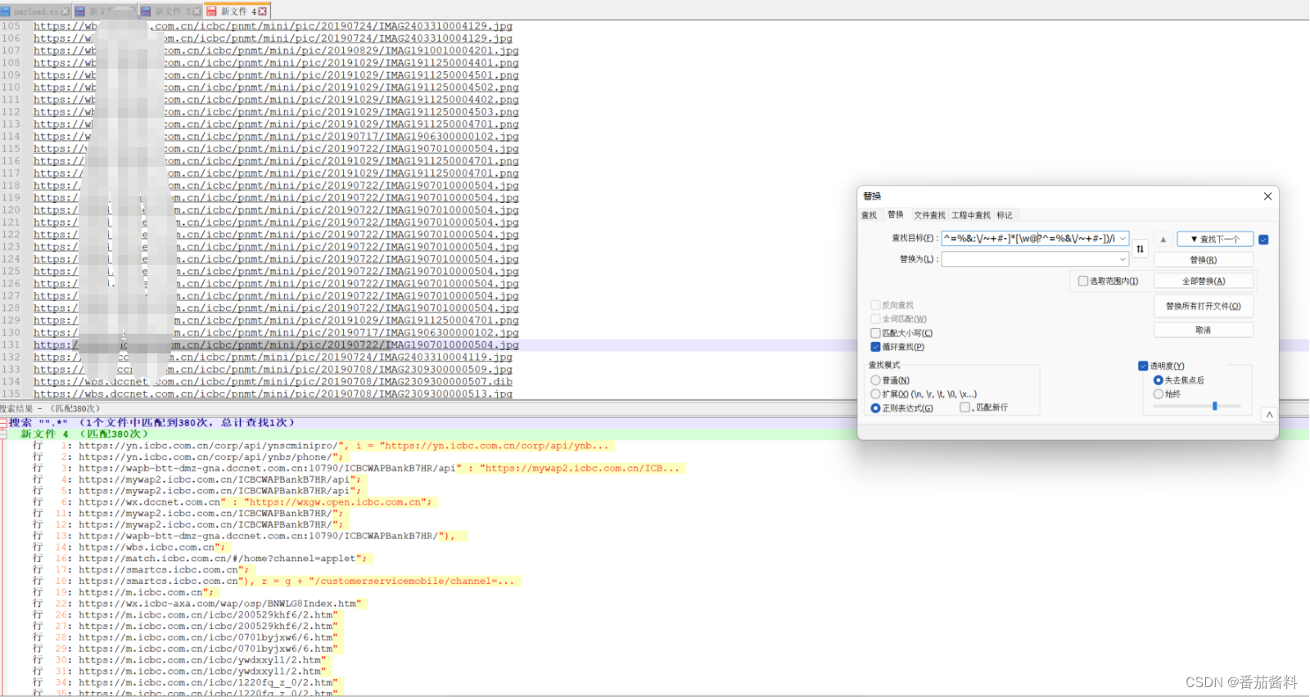The width and height of the screenshot is (1310, 697).
Task: Adjust the transparency slider handle
Action: [x=1214, y=406]
